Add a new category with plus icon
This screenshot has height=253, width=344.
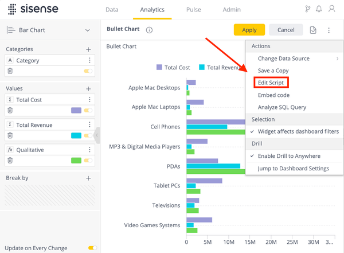[x=88, y=49]
